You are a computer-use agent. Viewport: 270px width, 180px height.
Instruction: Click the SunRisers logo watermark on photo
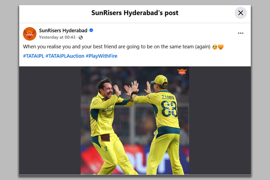[182, 72]
